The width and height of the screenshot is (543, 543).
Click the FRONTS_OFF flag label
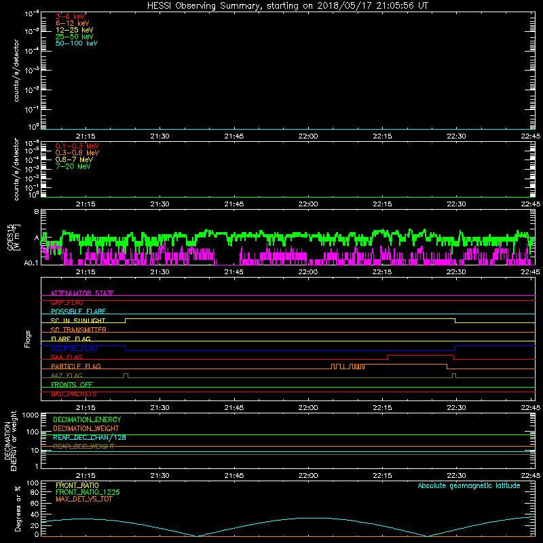click(x=72, y=384)
